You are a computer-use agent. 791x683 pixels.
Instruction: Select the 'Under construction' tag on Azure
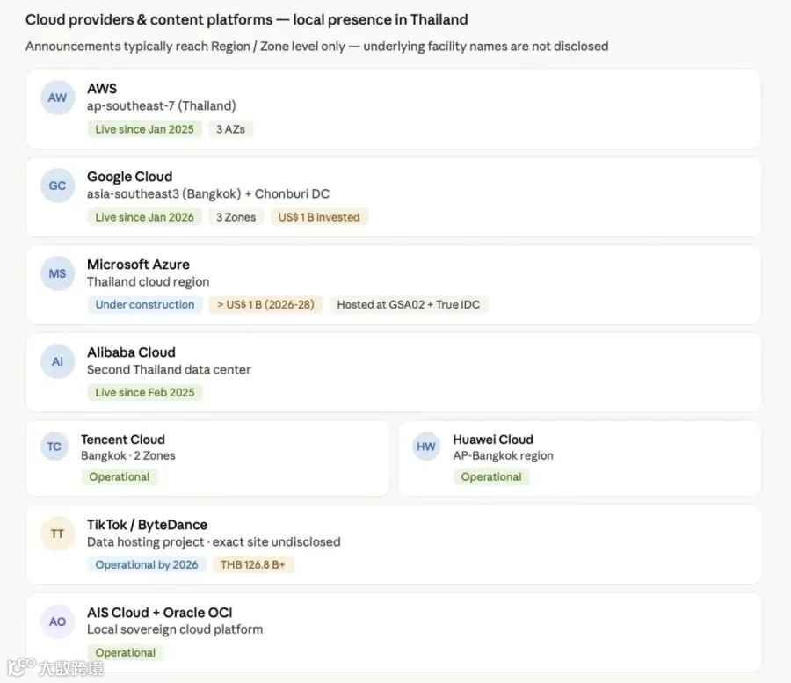pos(145,305)
